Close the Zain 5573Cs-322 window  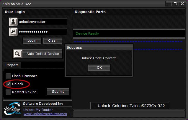coord(182,4)
